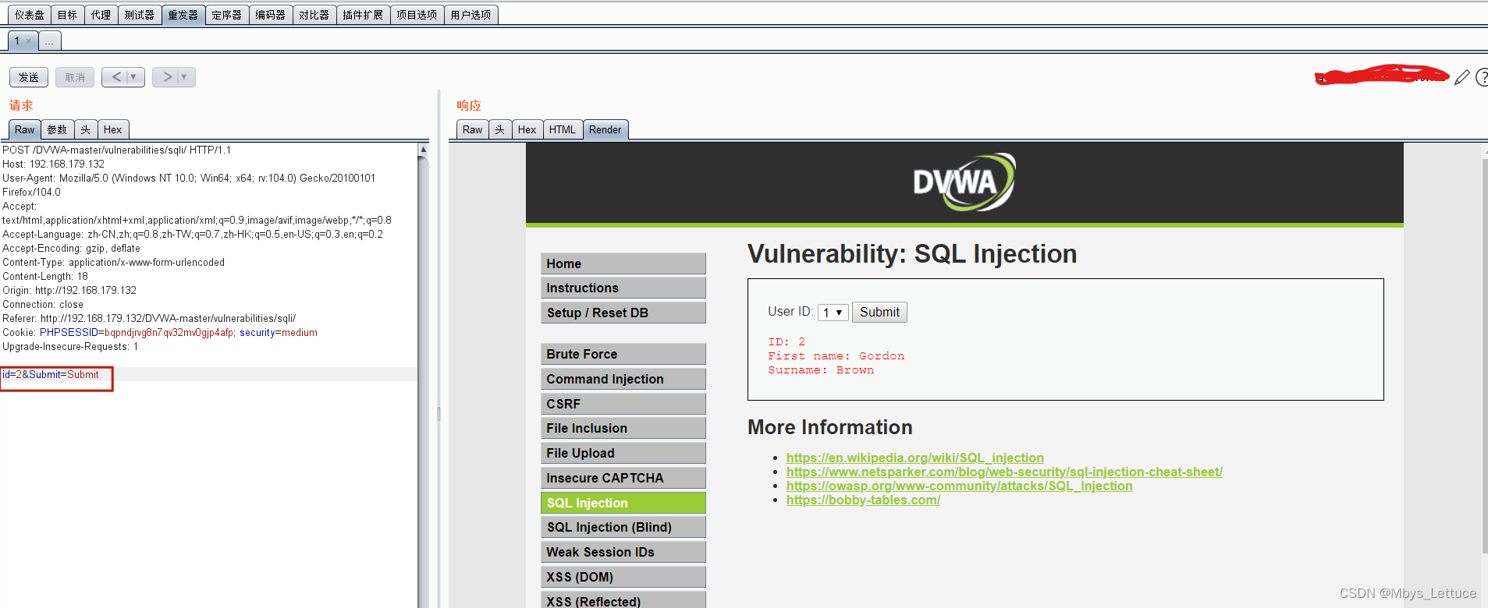Image resolution: width=1488 pixels, height=608 pixels.
Task: Open CSRF page
Action: [x=623, y=404]
